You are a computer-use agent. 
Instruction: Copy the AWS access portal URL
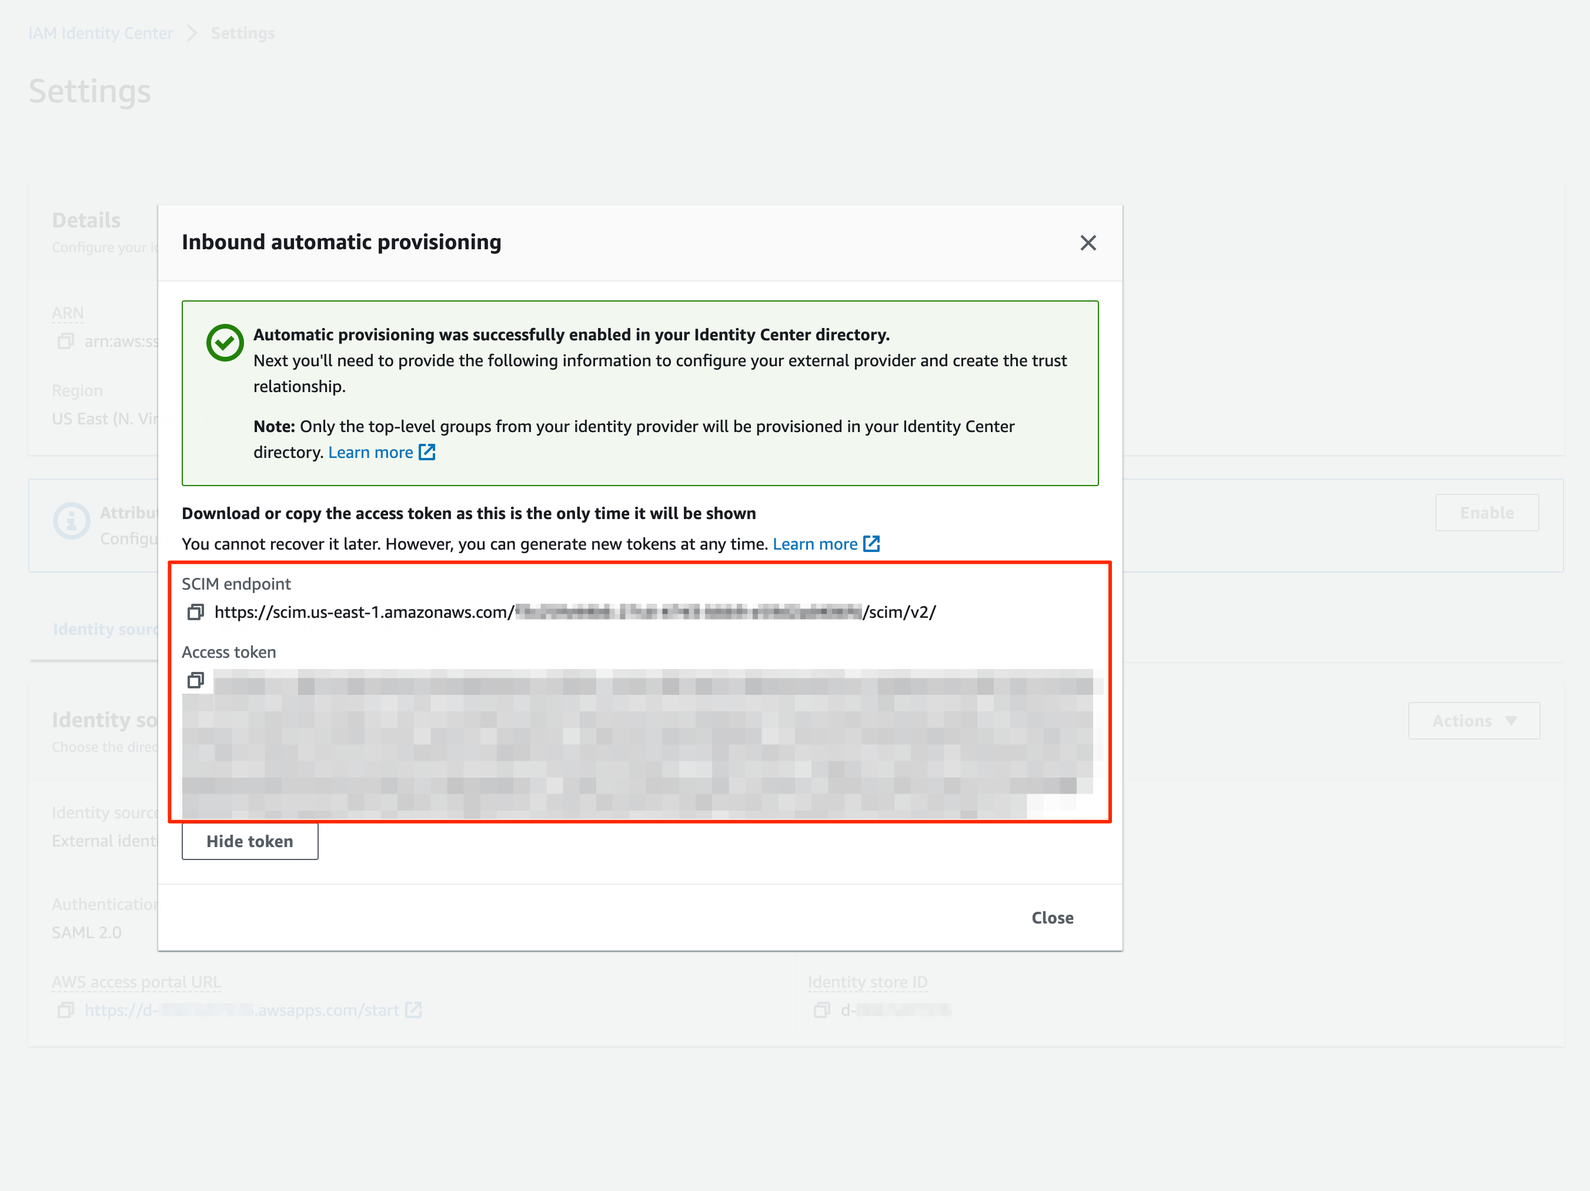click(66, 1010)
